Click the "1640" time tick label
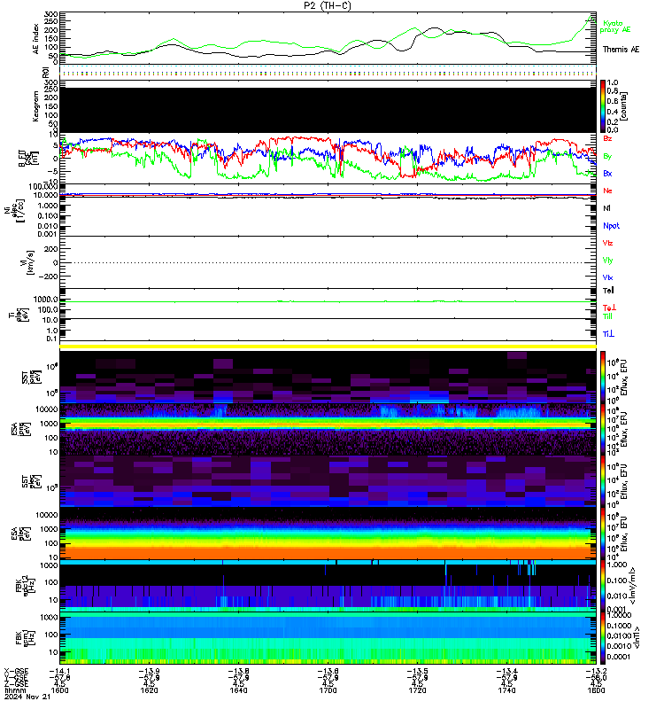 pyautogui.click(x=238, y=690)
